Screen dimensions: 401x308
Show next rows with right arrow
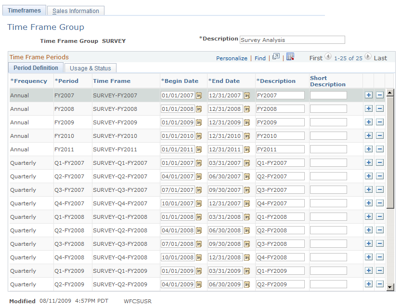tap(368, 56)
